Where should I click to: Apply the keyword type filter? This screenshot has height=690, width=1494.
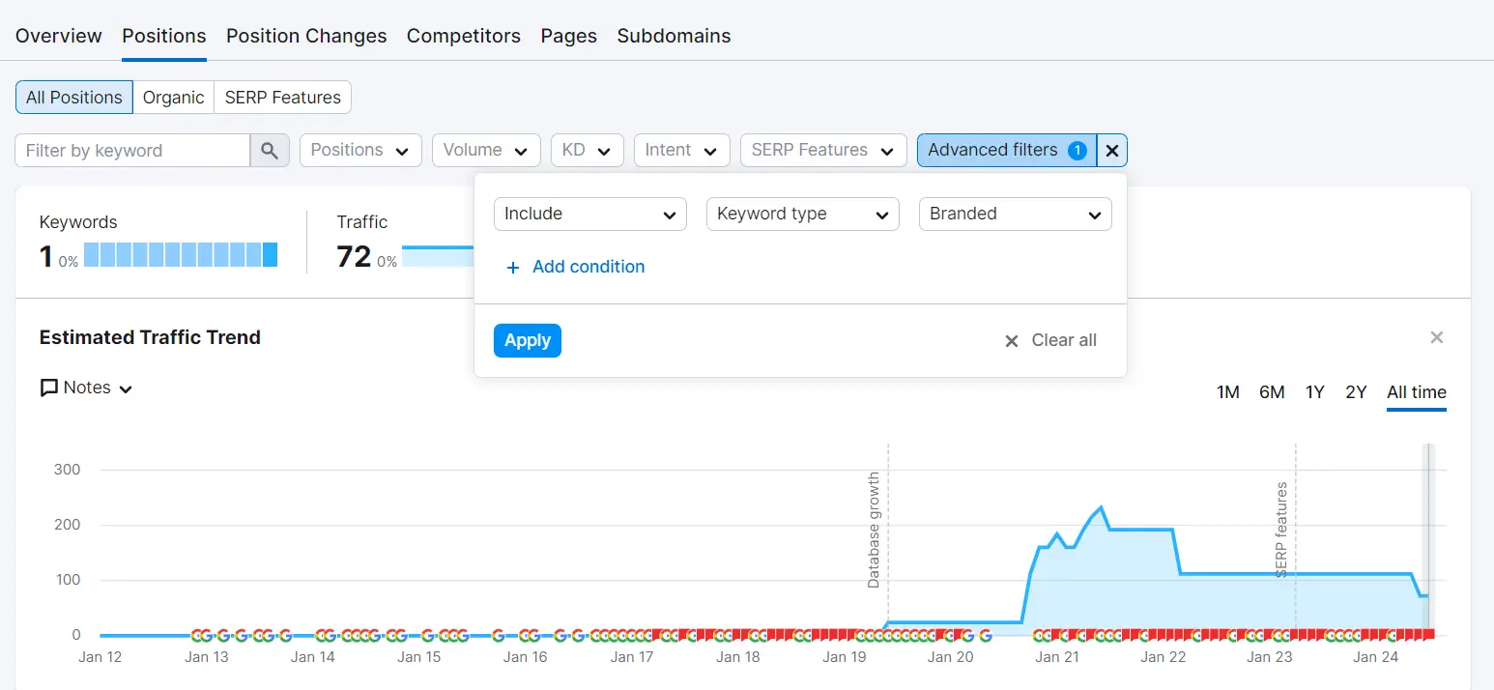click(527, 340)
